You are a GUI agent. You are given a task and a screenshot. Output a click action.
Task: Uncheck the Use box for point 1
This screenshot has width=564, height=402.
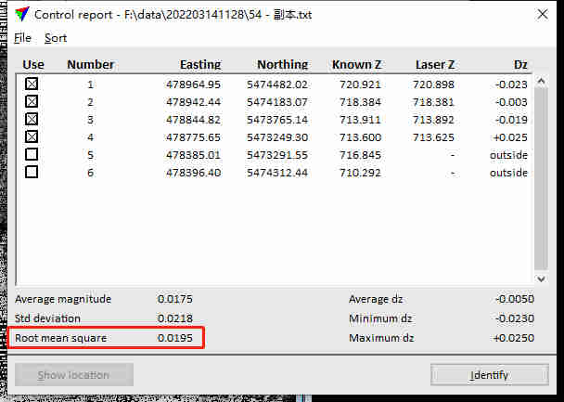click(32, 84)
